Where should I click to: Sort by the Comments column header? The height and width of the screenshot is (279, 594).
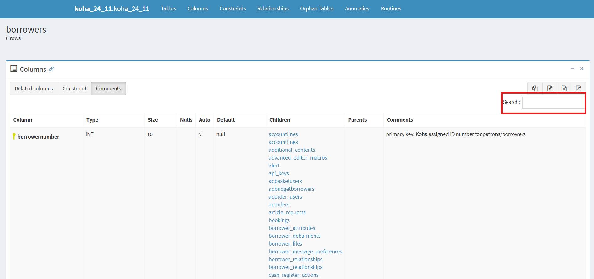[485, 120]
